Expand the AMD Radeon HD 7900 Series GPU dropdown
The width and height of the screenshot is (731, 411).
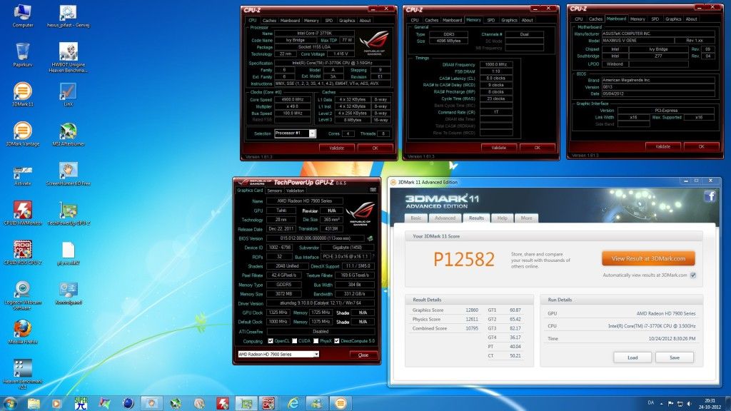point(316,354)
